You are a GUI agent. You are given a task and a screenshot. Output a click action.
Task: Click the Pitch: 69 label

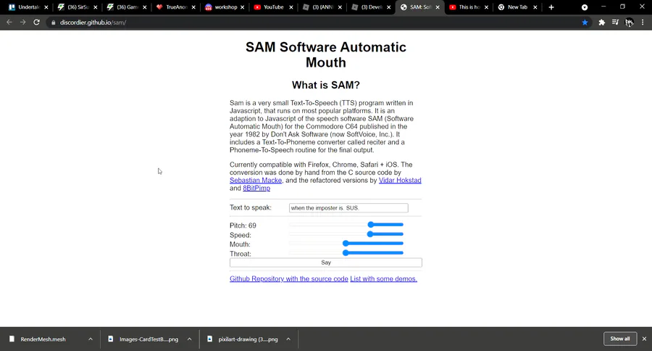click(x=243, y=226)
